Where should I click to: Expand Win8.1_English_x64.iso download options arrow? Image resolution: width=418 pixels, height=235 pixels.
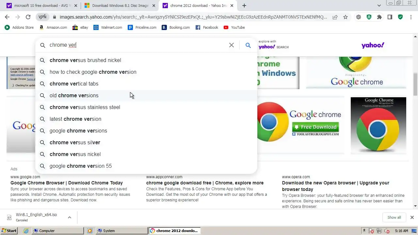[70, 217]
